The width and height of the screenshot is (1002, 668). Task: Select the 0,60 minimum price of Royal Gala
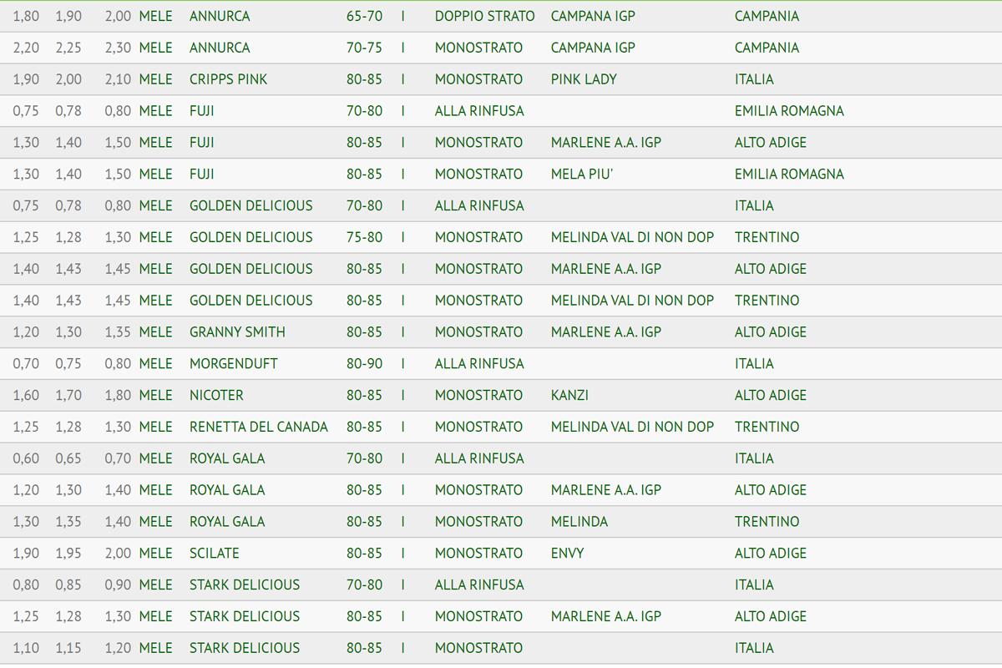click(26, 458)
